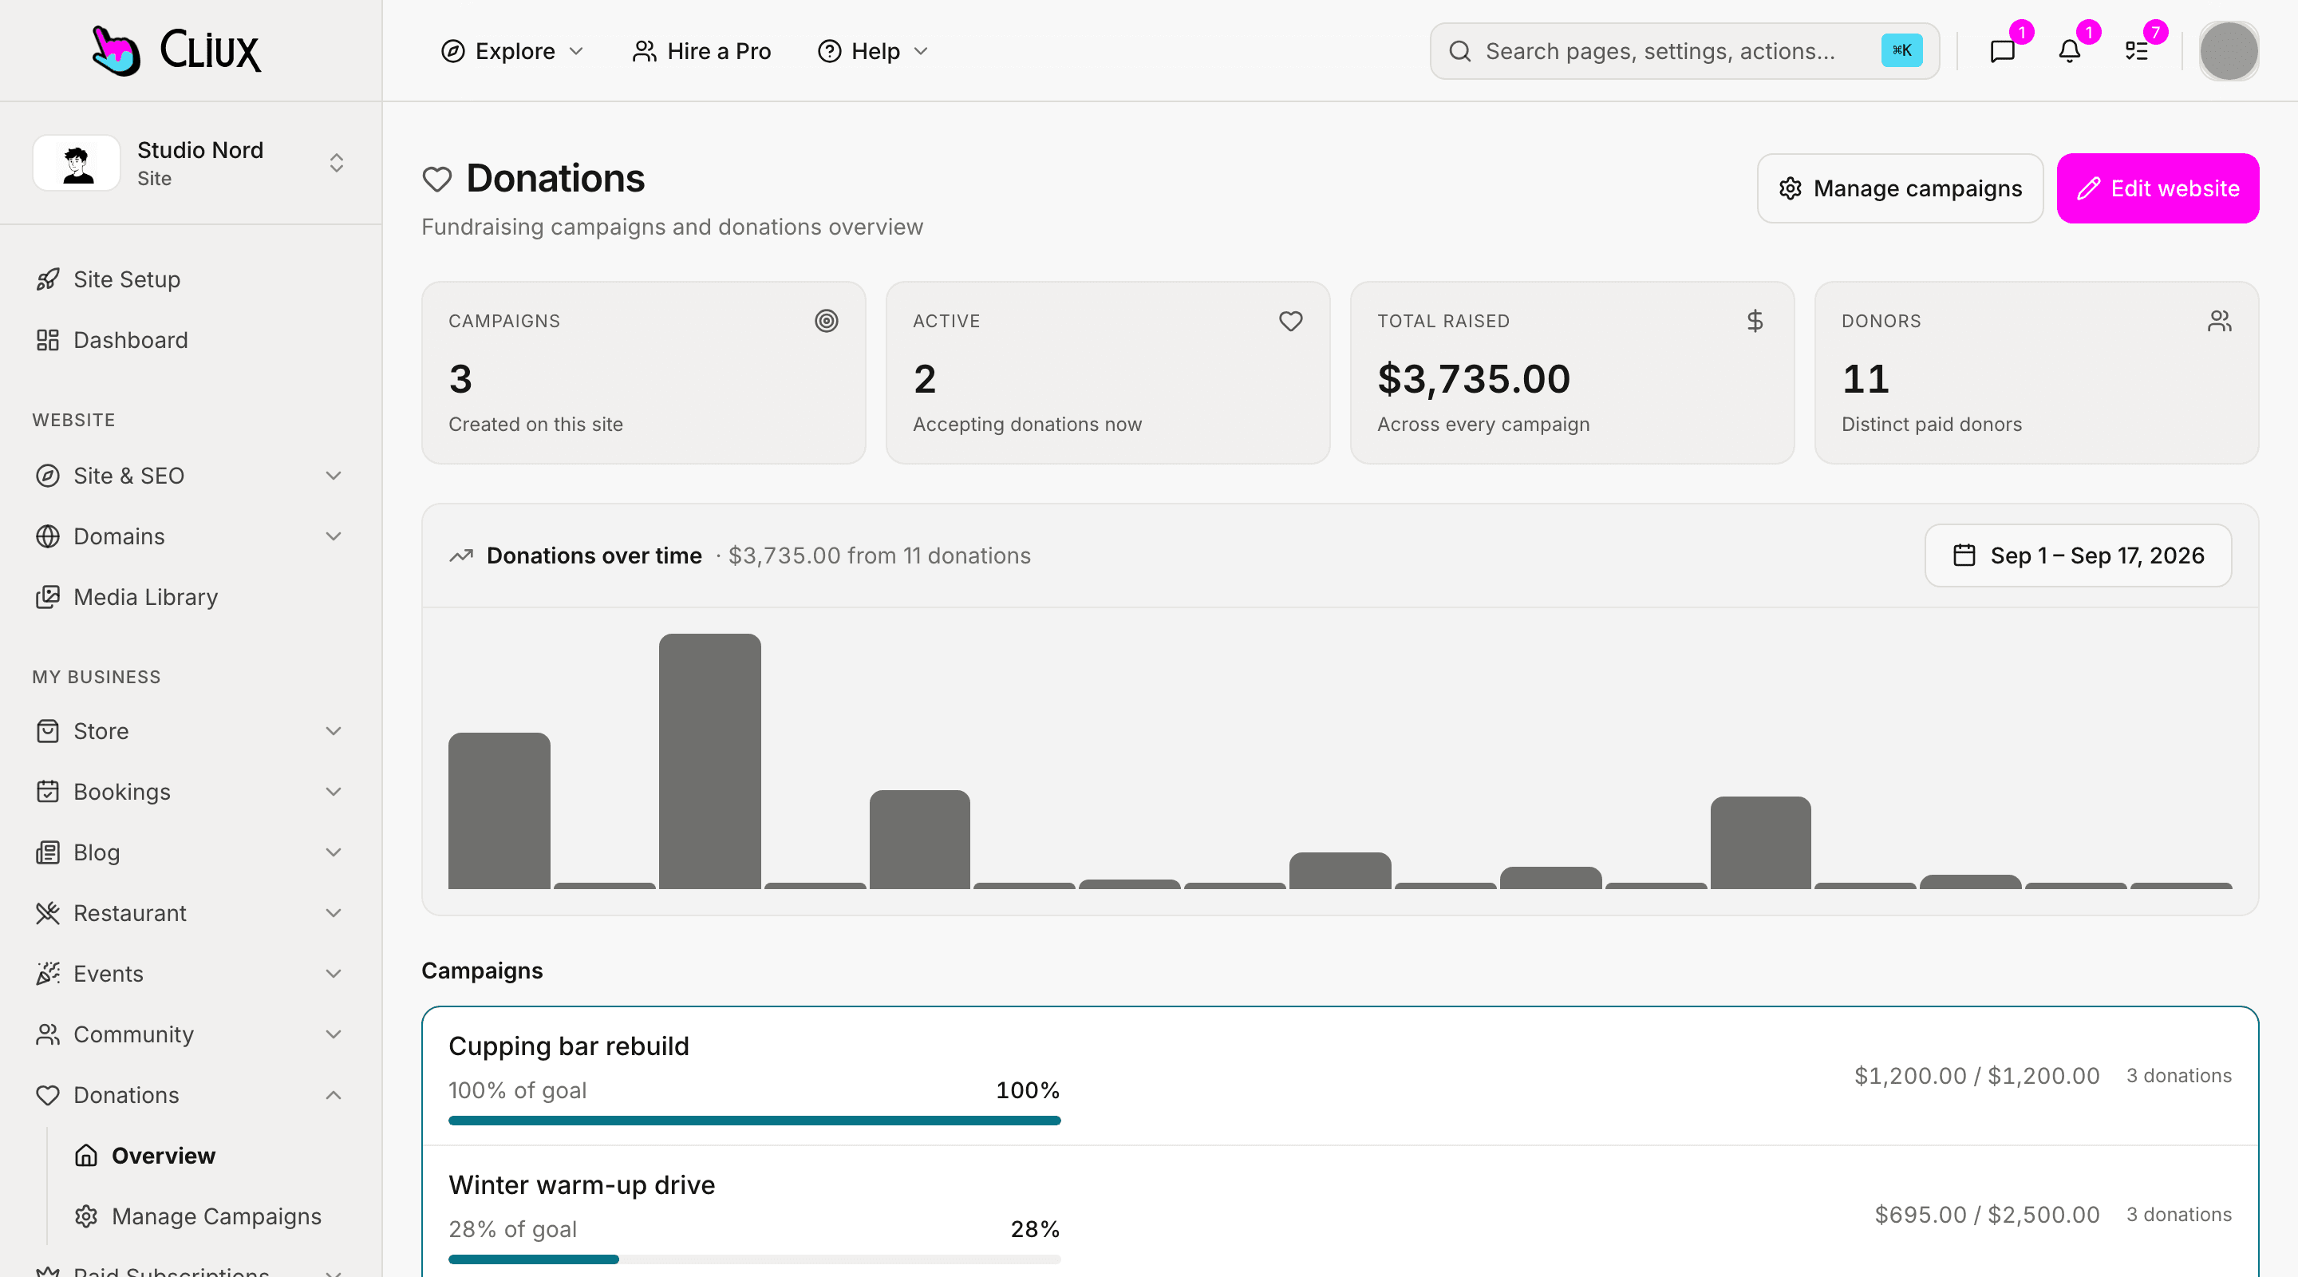
Task: Open the Studio Nord site switcher
Action: coord(191,164)
